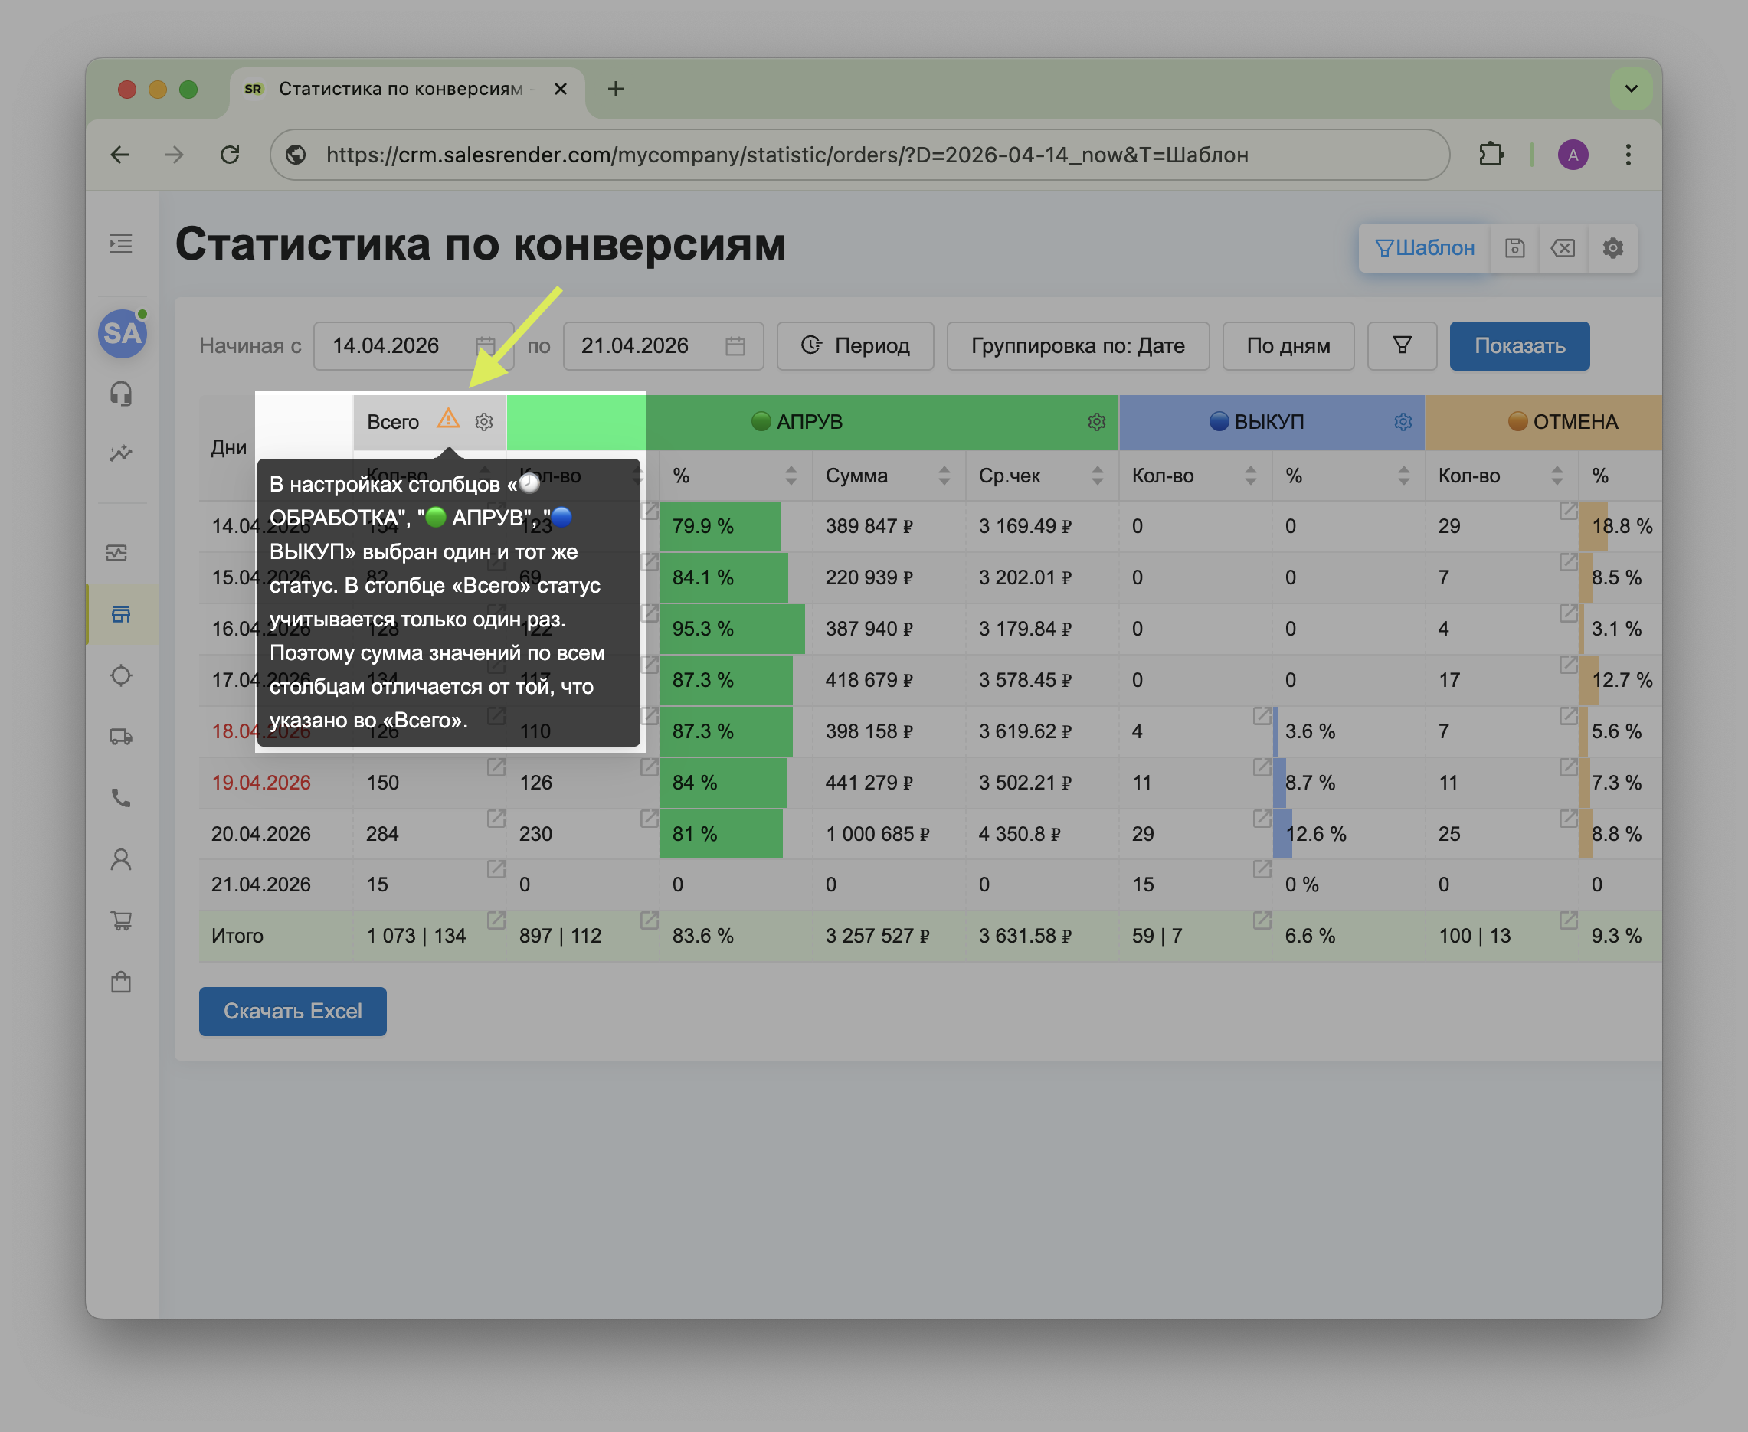The image size is (1748, 1432).
Task: Click the clear template backspace icon
Action: tap(1563, 247)
